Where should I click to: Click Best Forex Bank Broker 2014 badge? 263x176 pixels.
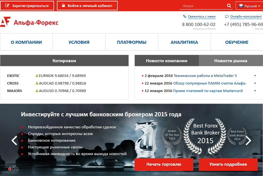click(x=237, y=136)
